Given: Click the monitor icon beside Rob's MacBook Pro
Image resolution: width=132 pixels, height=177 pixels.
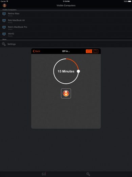Looking at the screenshot, I should click(4, 27).
